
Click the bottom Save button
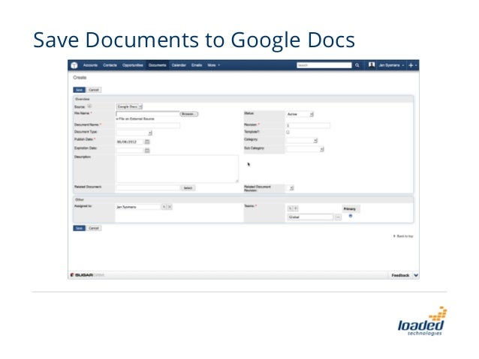pos(79,228)
